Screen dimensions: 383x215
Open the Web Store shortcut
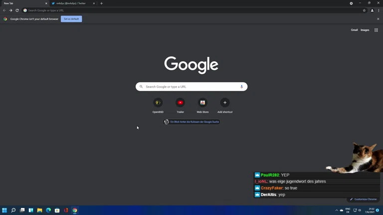[x=202, y=106]
